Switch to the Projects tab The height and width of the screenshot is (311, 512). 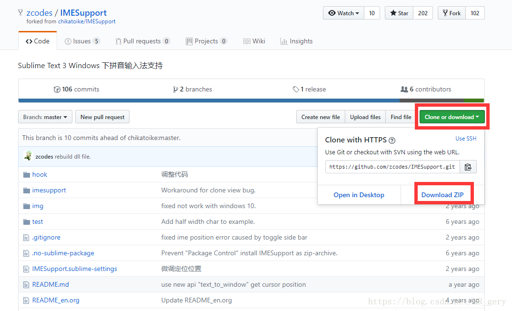tap(206, 41)
